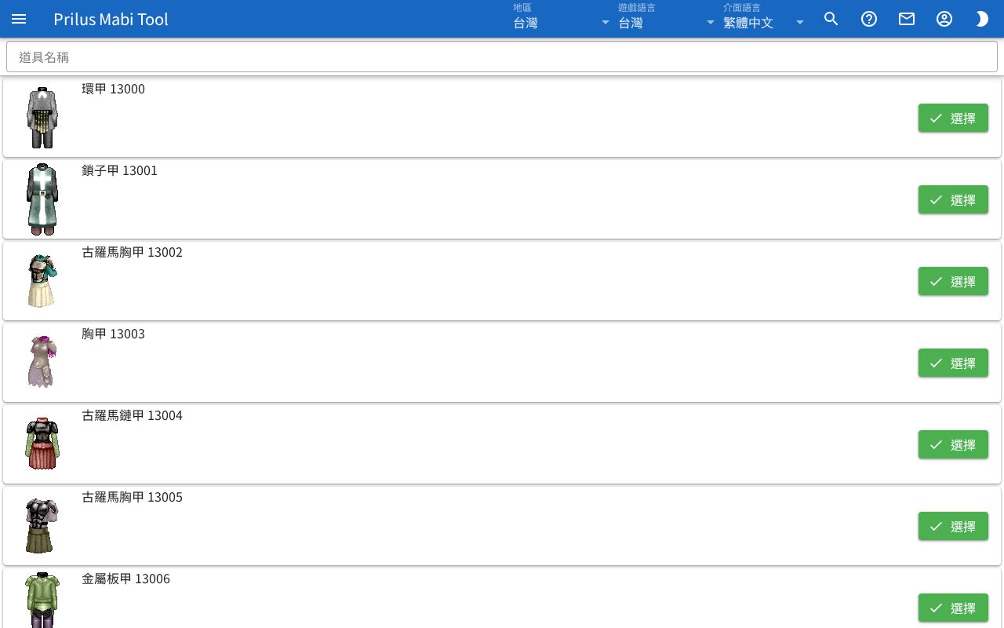Click the 胸甲 13003 item name

click(114, 334)
